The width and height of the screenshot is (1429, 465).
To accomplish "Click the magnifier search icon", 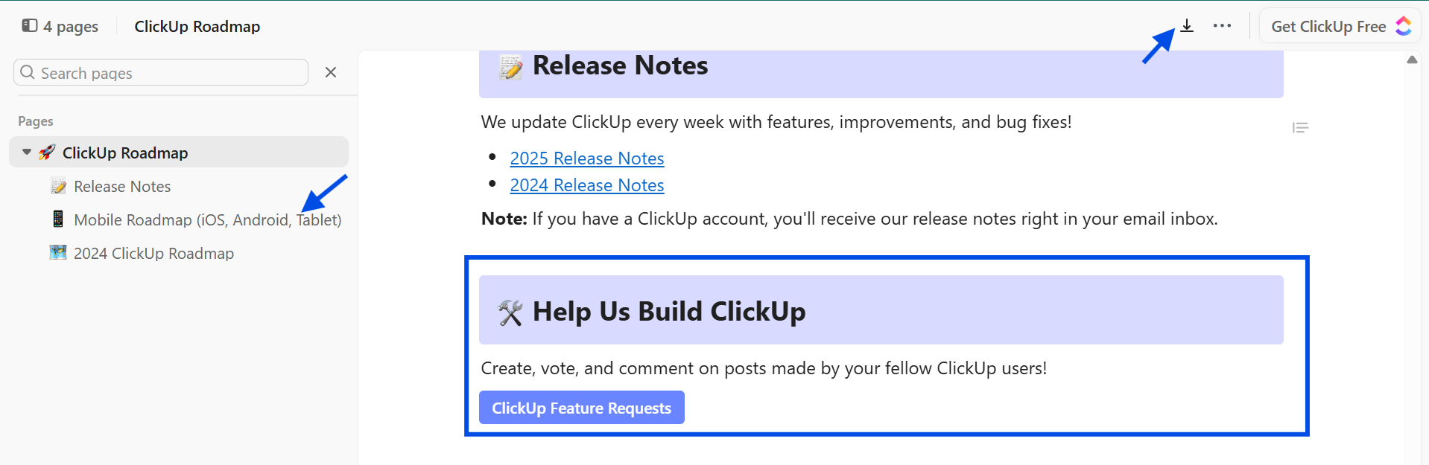I will click(28, 72).
